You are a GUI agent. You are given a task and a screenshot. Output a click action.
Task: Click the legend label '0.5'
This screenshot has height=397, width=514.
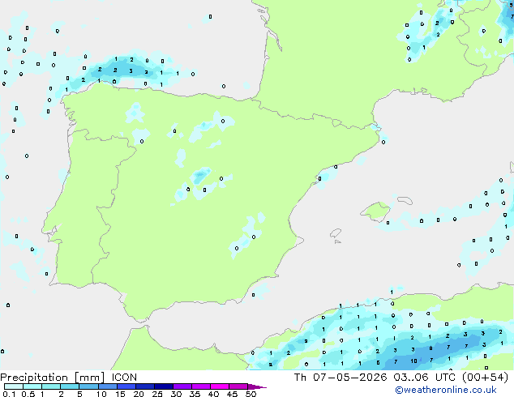pos(28,394)
